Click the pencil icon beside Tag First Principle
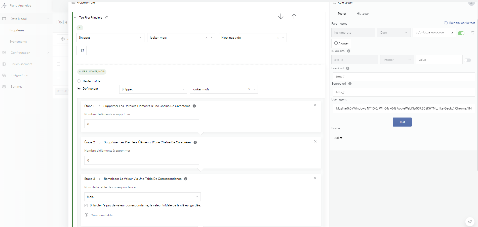The width and height of the screenshot is (478, 227). coord(106,18)
